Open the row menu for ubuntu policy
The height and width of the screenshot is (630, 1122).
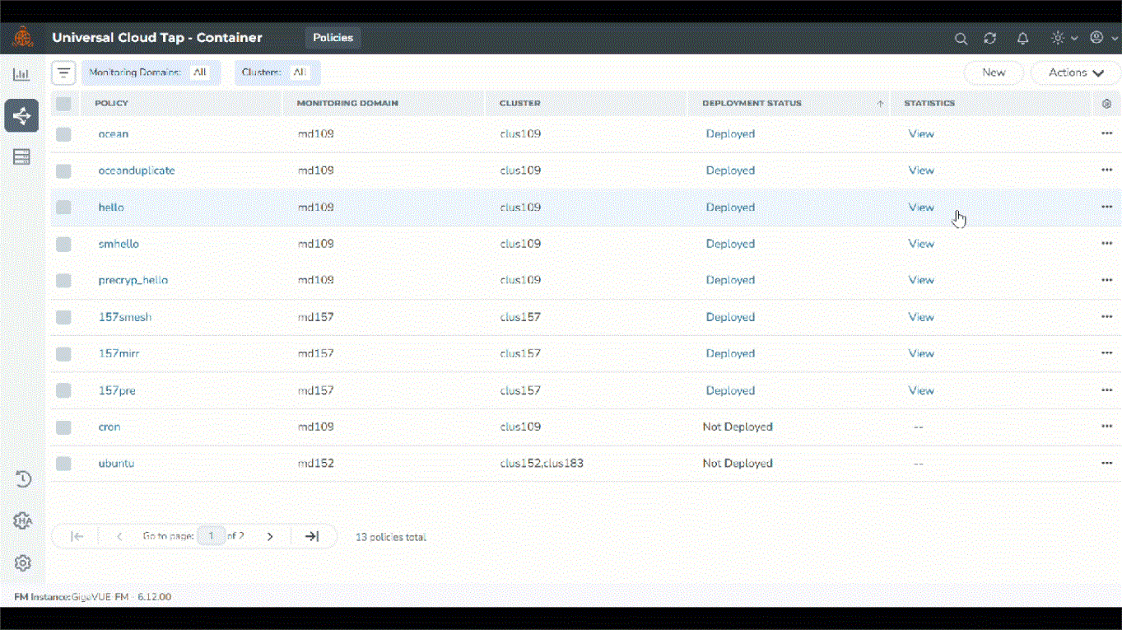point(1106,464)
